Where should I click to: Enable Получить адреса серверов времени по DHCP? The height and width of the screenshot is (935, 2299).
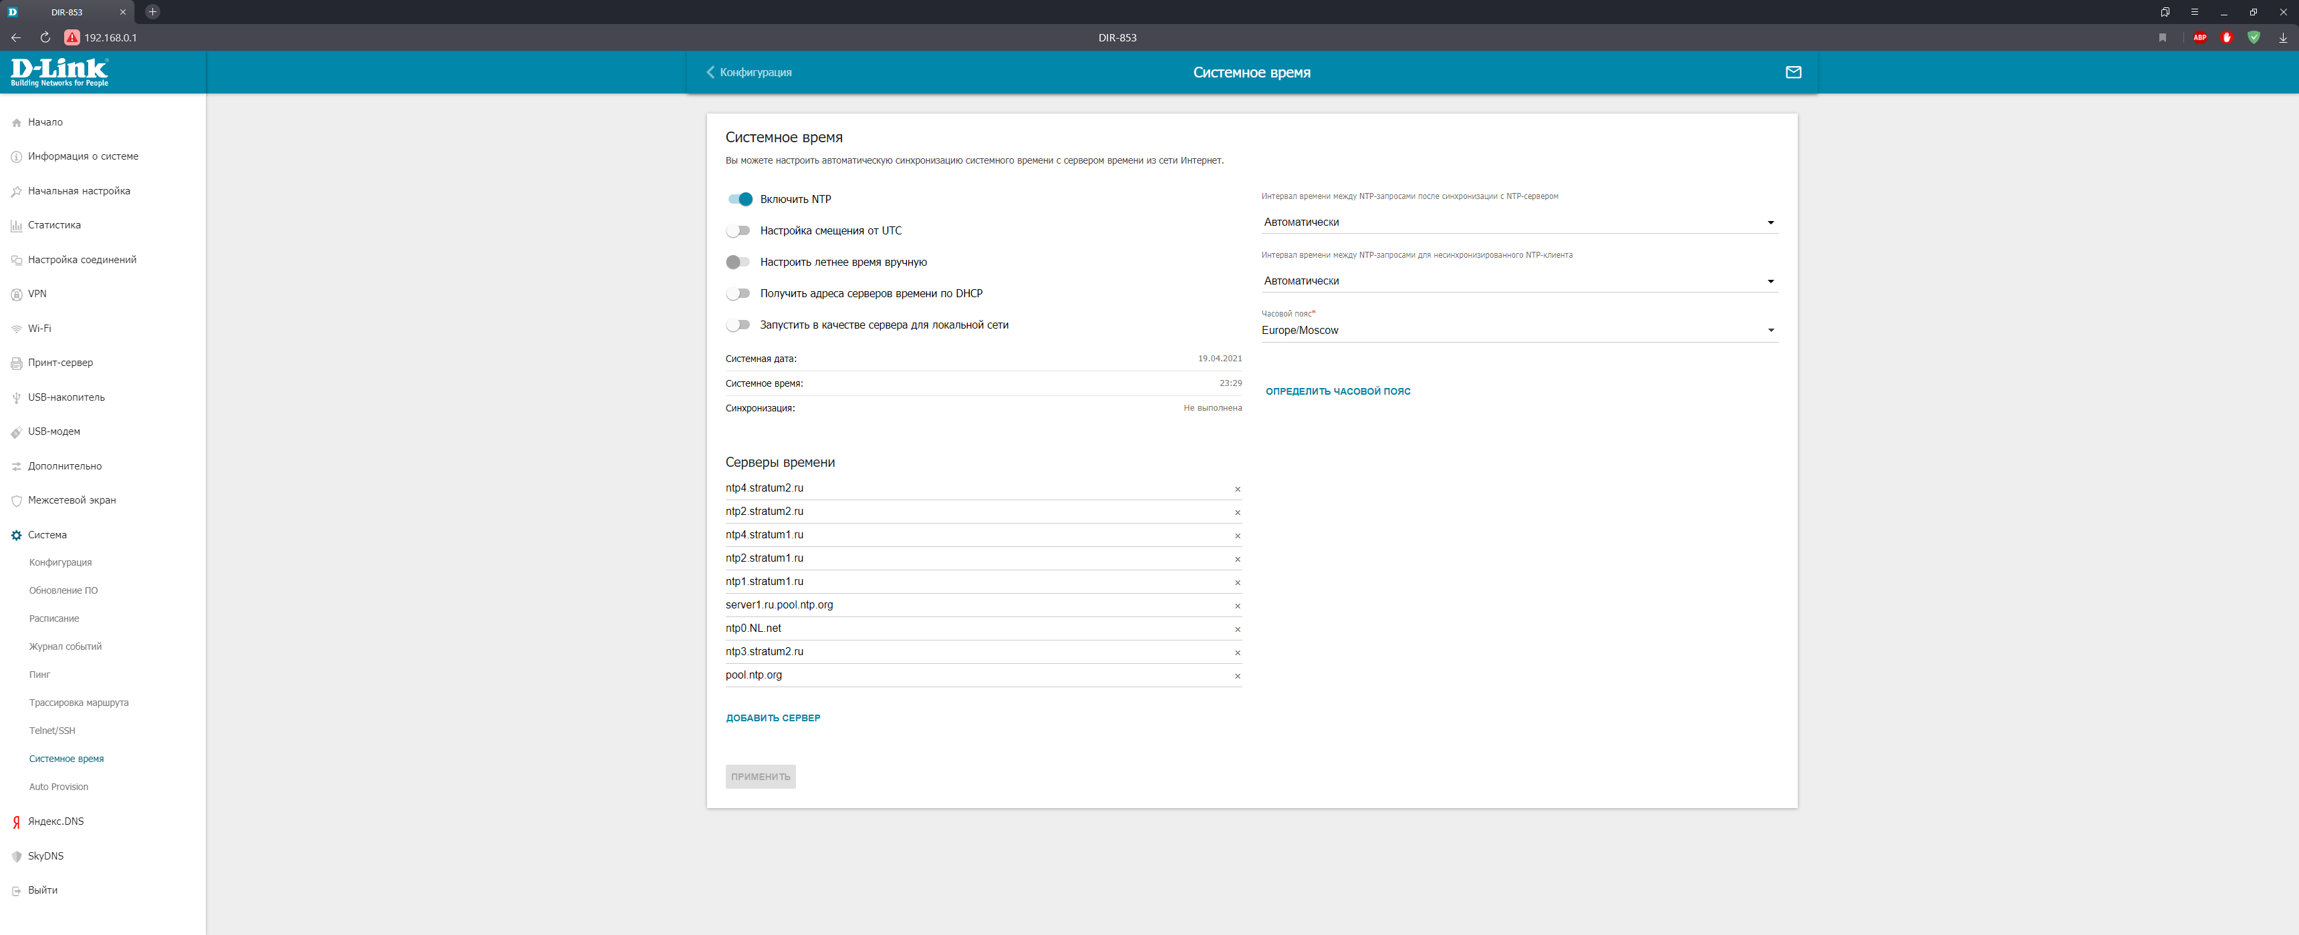point(739,294)
